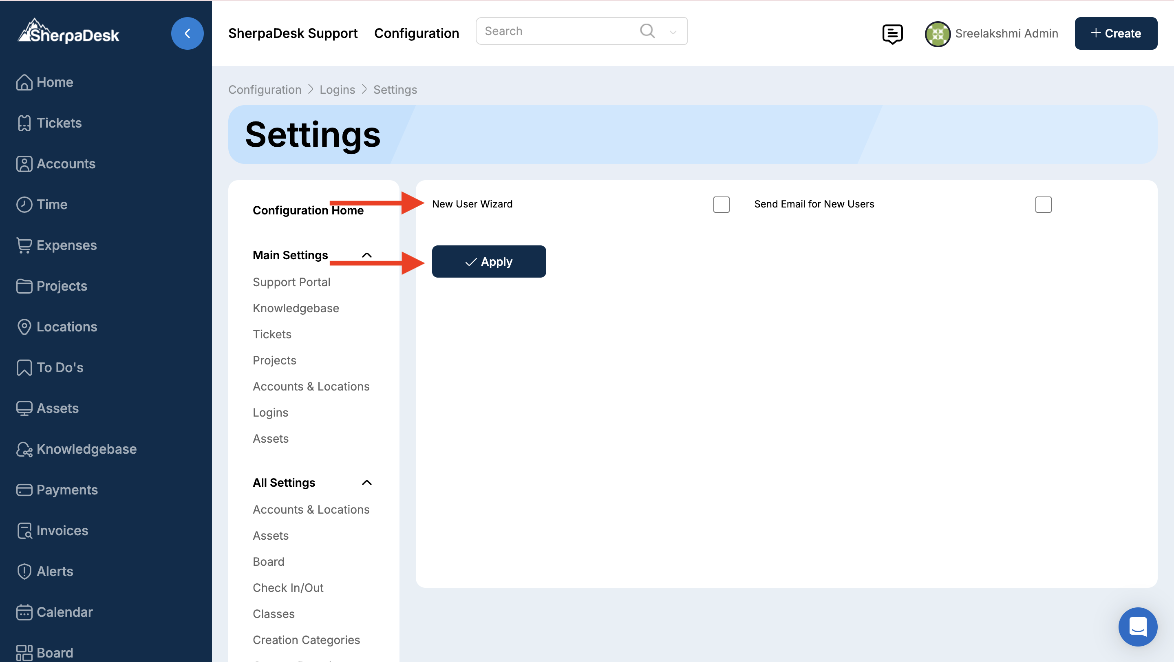
Task: Open Tickets in the left sidebar
Action: (x=59, y=123)
